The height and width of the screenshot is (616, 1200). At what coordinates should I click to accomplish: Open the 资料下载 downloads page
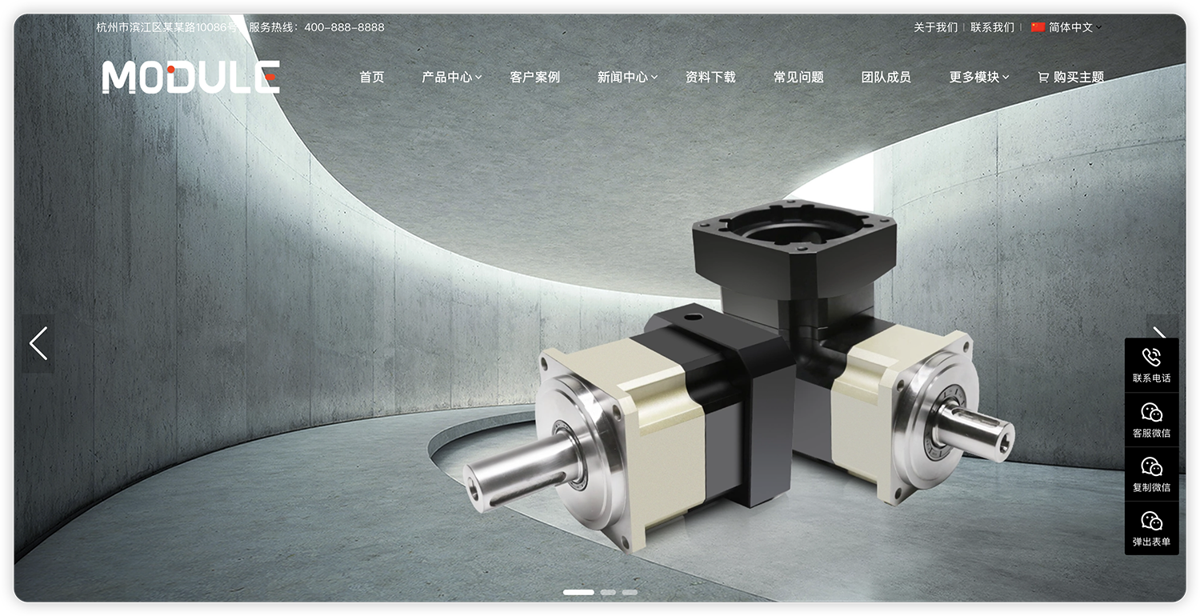click(710, 78)
